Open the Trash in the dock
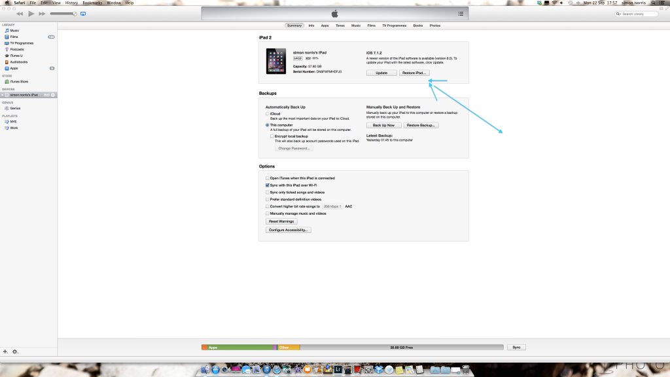The height and width of the screenshot is (377, 670). [x=466, y=369]
